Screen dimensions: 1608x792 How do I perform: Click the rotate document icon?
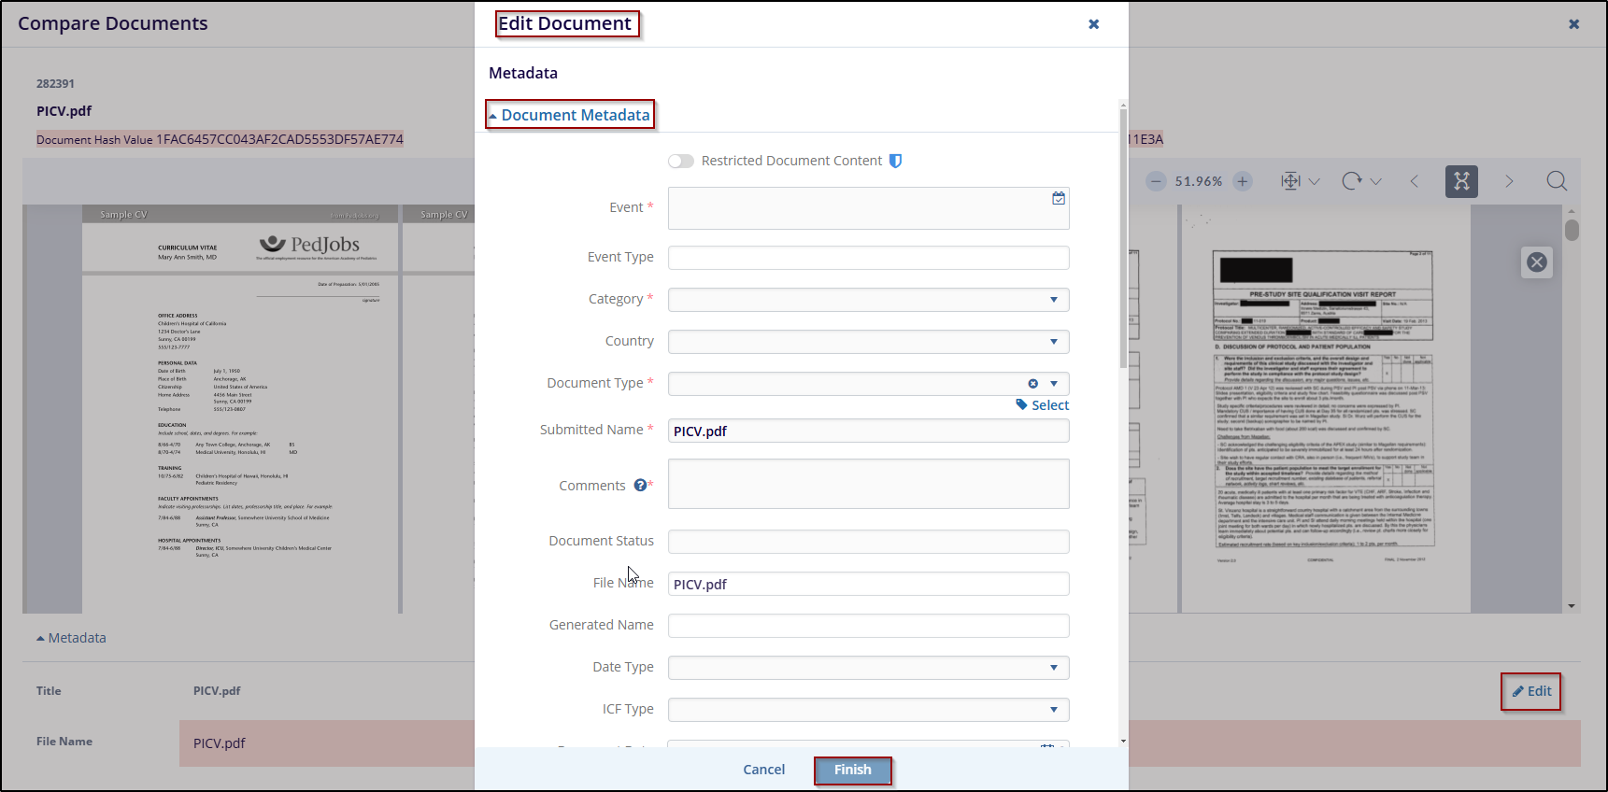pyautogui.click(x=1351, y=181)
